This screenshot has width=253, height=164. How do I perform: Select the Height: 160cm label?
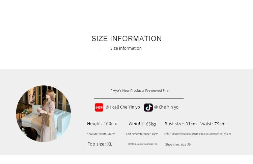(102, 124)
